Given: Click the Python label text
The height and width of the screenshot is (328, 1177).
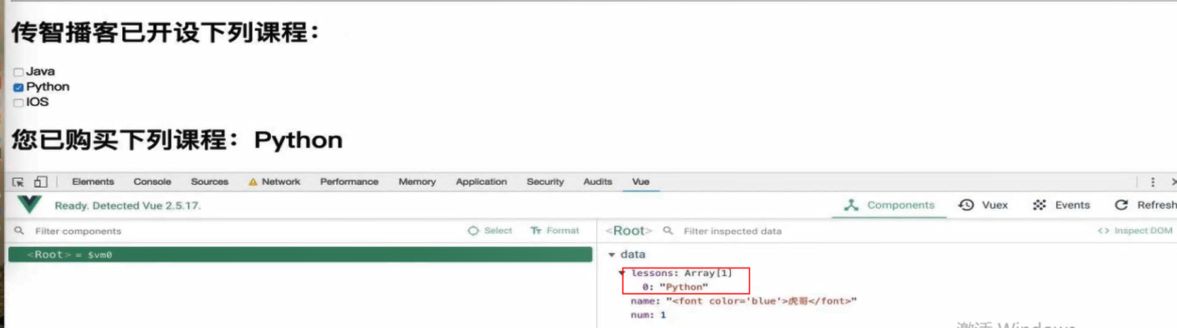Looking at the screenshot, I should pyautogui.click(x=48, y=87).
